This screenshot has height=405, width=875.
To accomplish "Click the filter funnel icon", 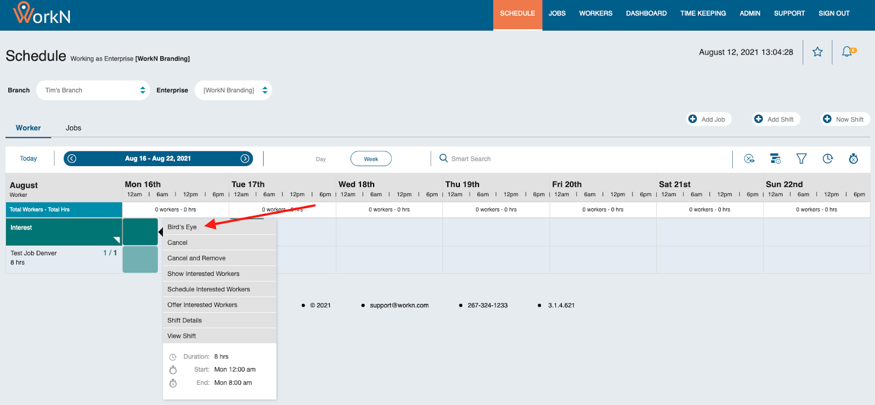I will coord(802,159).
